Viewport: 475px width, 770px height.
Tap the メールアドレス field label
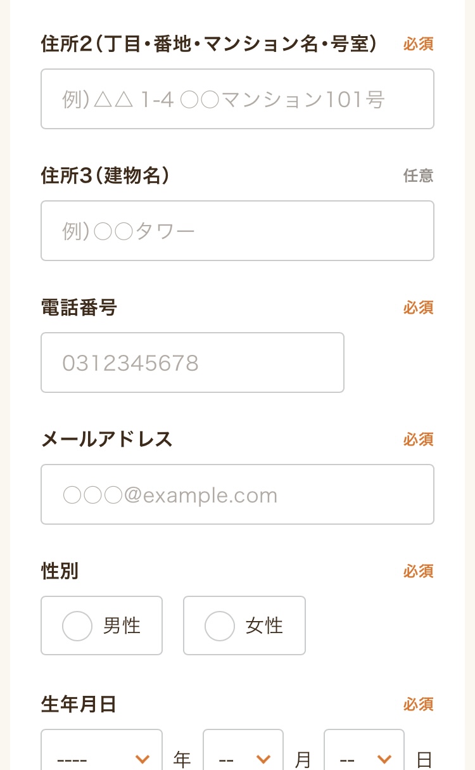[x=106, y=439]
